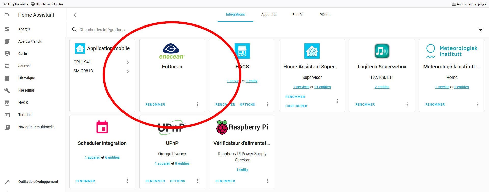Open the 8 entities link on UPnP
The height and width of the screenshot is (192, 492).
(182, 163)
